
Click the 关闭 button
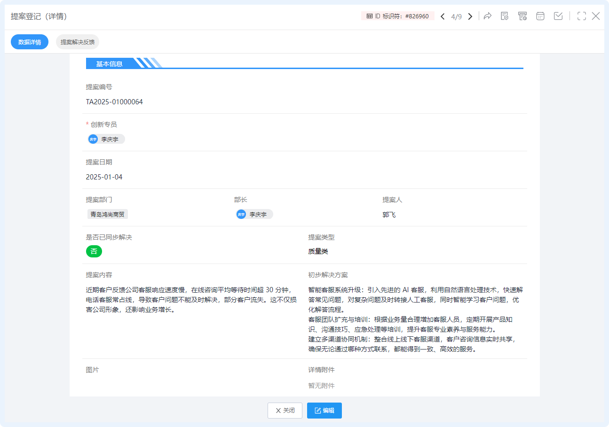pos(285,411)
